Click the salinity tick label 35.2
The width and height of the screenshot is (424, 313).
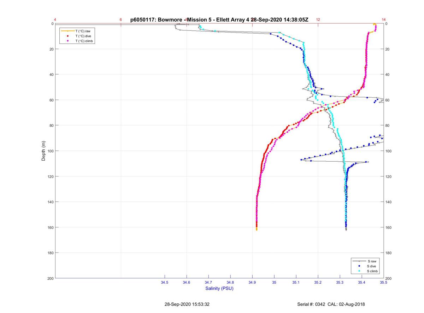tap(318, 283)
